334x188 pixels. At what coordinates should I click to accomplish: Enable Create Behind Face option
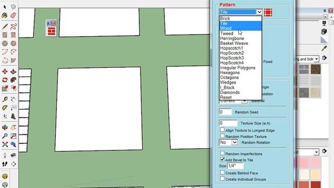pyautogui.click(x=222, y=172)
